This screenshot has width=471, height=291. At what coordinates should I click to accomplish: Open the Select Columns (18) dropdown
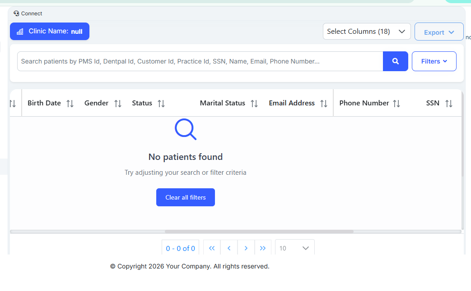tap(366, 32)
